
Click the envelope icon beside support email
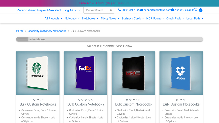(x=142, y=10)
